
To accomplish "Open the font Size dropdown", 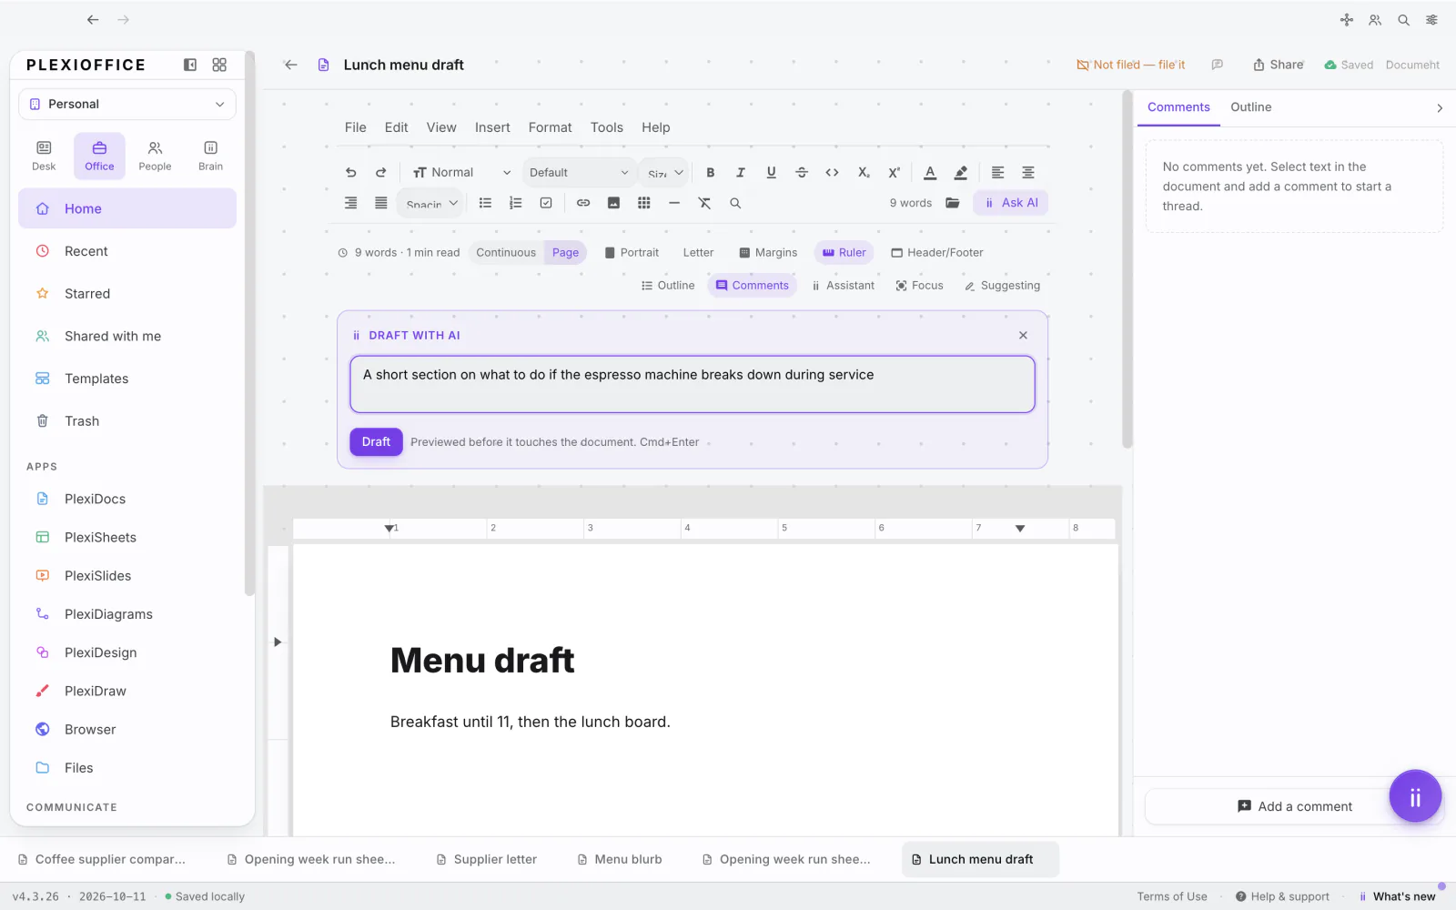I will 664,172.
